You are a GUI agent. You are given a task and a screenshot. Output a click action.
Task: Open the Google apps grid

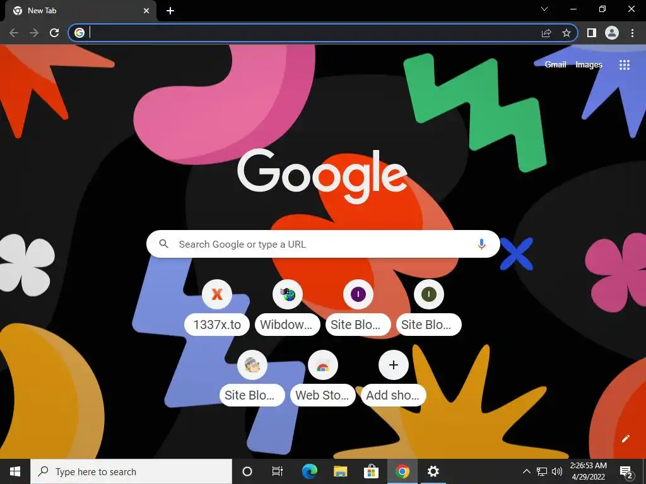pyautogui.click(x=625, y=65)
